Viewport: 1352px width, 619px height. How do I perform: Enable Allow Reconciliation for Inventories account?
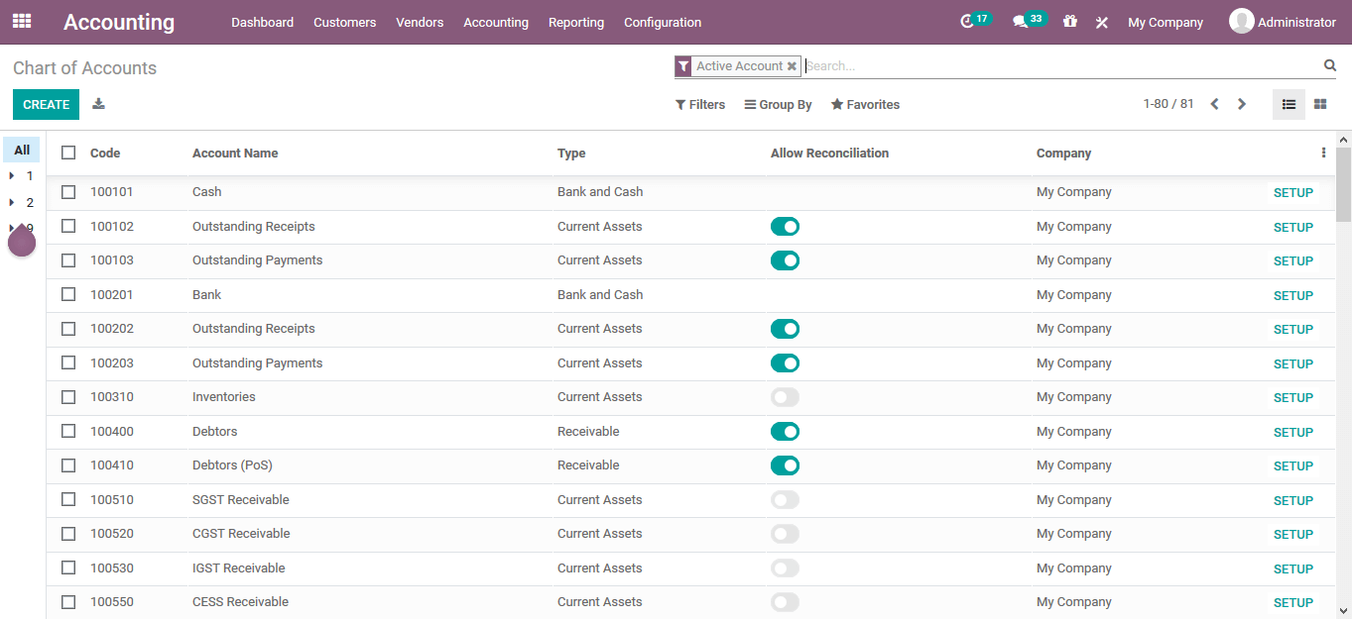click(x=785, y=396)
